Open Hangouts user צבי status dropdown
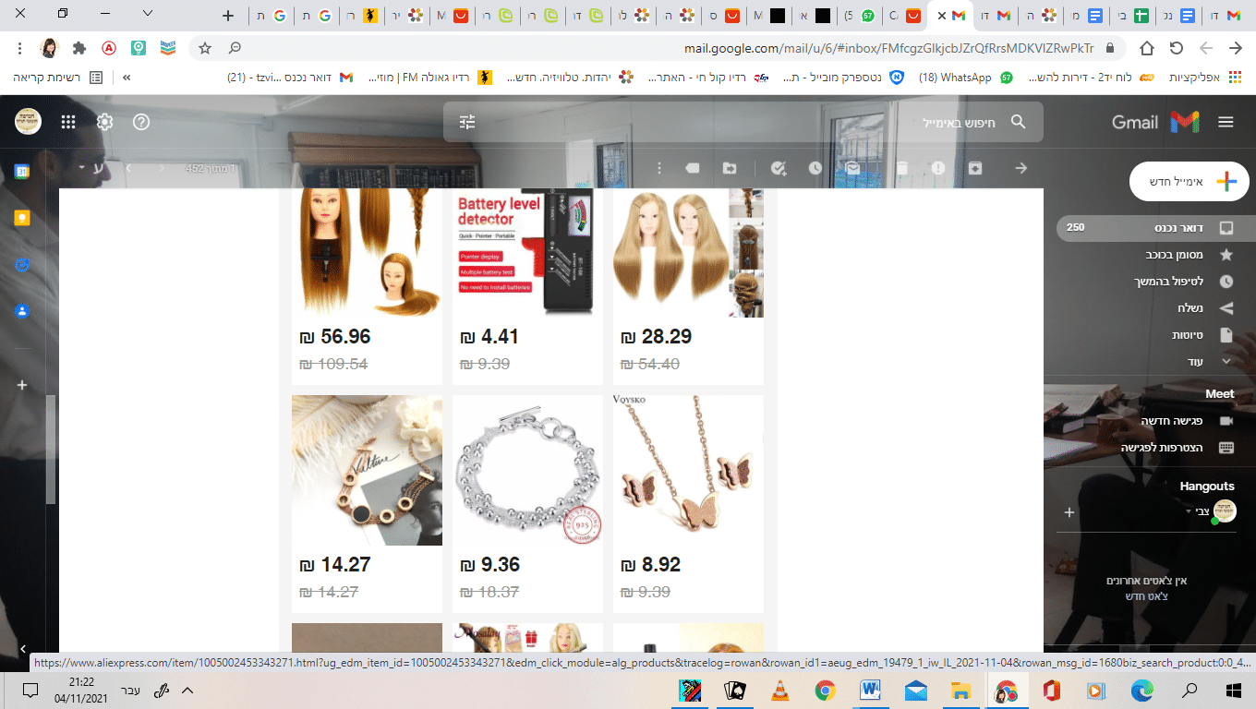The image size is (1256, 709). (x=1189, y=511)
